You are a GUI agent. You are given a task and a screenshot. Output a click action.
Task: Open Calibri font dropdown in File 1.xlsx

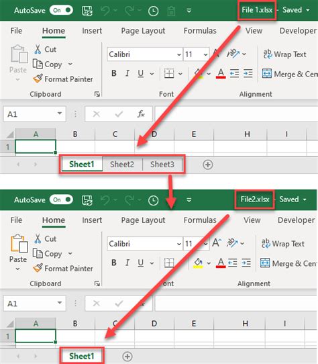coord(179,54)
